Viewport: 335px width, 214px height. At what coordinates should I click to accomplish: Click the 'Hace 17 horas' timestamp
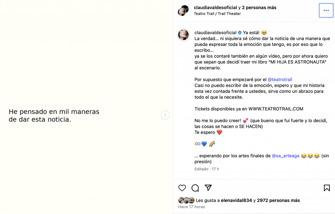coord(191,207)
